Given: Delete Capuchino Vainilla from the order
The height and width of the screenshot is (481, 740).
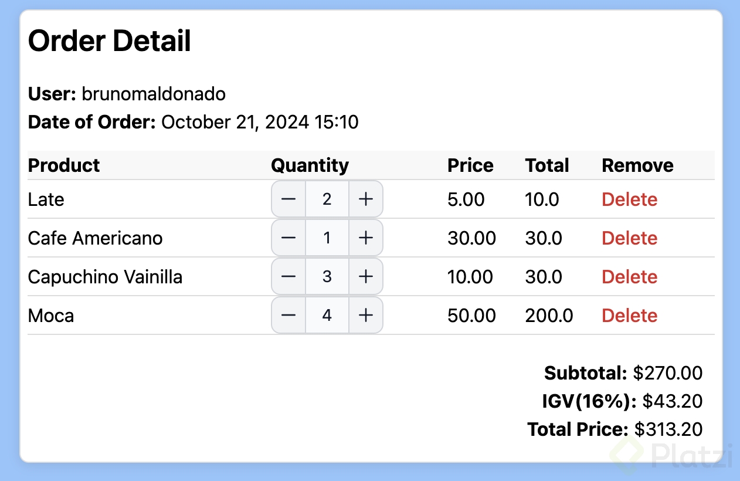Looking at the screenshot, I should 629,277.
